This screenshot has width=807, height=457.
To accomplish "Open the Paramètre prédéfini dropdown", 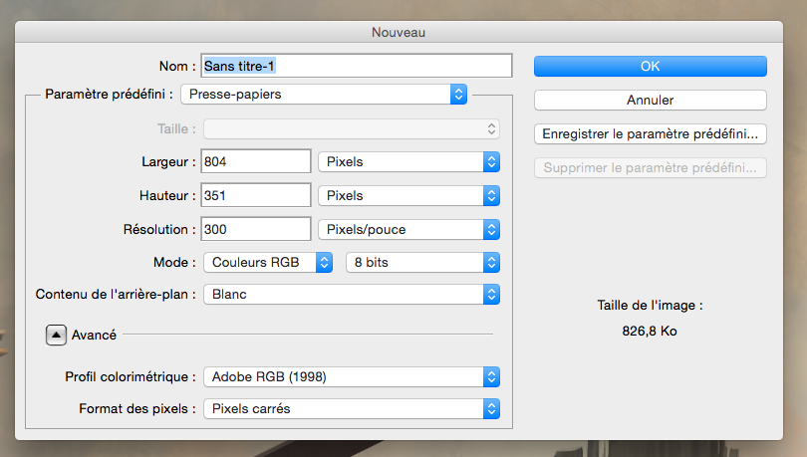I will click(x=324, y=95).
